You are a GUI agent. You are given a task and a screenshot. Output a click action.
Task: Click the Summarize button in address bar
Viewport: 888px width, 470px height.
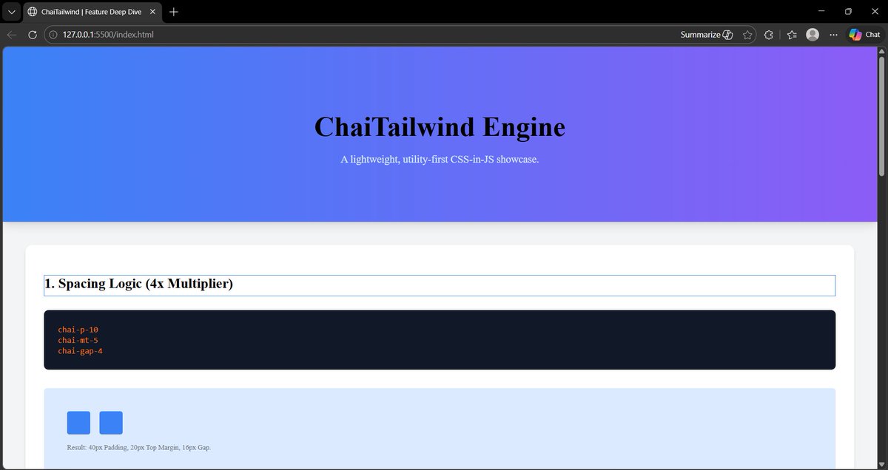(x=707, y=35)
